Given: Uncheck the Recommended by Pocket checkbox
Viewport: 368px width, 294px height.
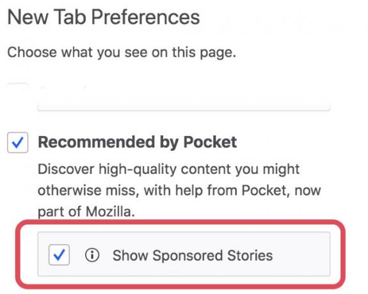Looking at the screenshot, I should (x=18, y=143).
